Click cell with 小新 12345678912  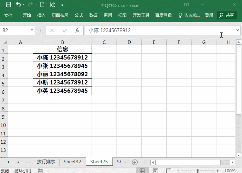point(62,83)
